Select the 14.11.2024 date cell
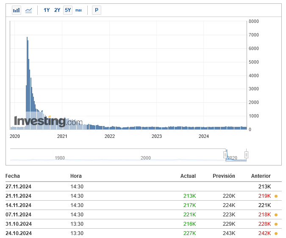Screen dimensions: 286x238 tap(18, 205)
